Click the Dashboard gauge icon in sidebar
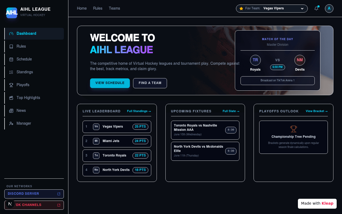The image size is (342, 214). [11, 34]
